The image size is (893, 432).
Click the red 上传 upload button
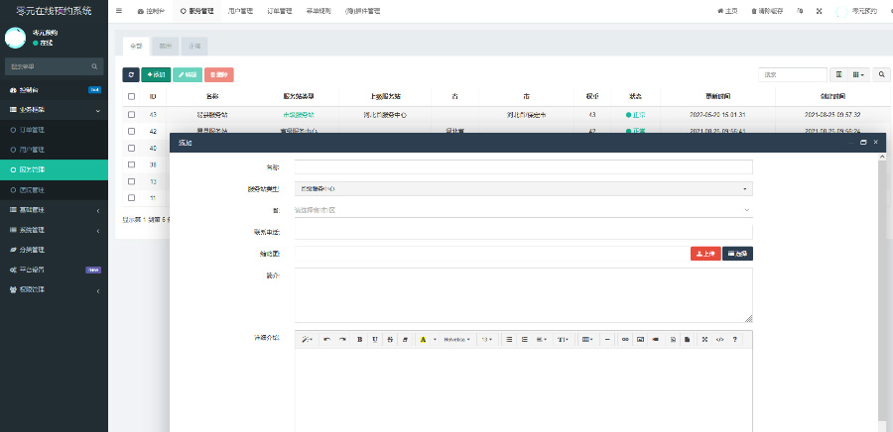[x=705, y=254]
